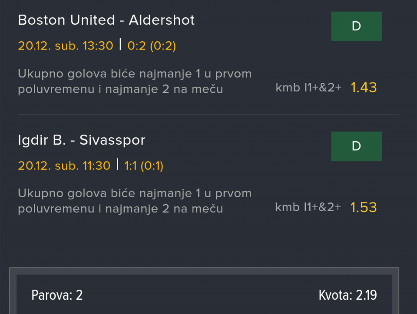Viewport: 417px width, 314px height.
Task: Click the divider line between the matches
Action: coord(208,114)
